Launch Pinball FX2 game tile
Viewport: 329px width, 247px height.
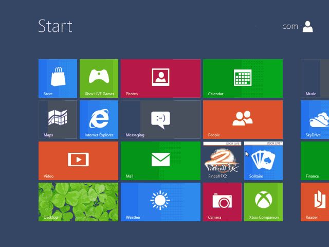coord(222,161)
